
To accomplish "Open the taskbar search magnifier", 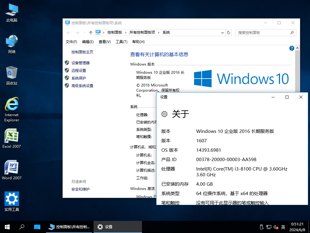I will 22,227.
